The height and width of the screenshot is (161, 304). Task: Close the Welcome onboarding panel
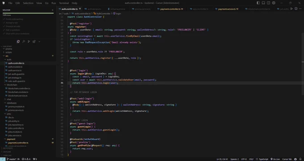(53, 10)
